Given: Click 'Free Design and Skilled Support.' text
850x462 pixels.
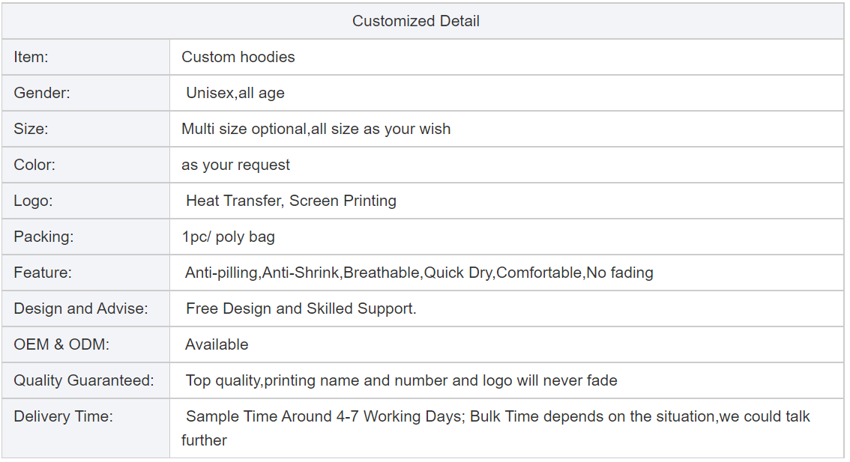Looking at the screenshot, I should (301, 308).
